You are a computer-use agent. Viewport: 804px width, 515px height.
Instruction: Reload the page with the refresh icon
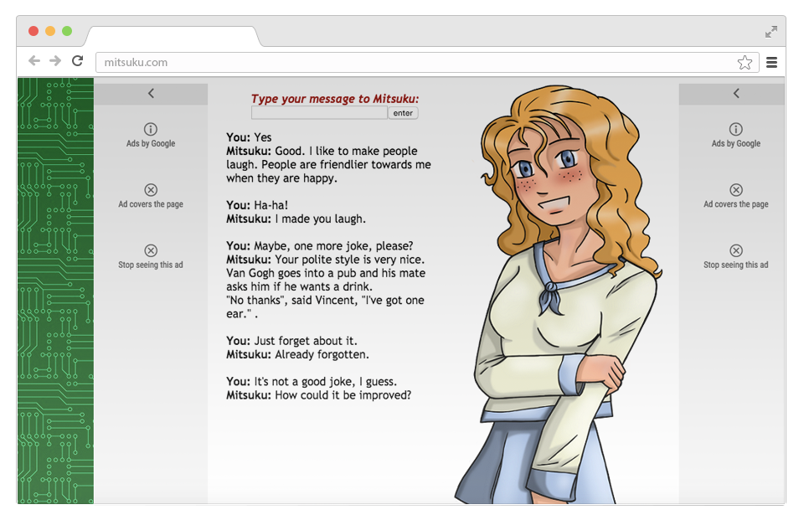pyautogui.click(x=77, y=61)
